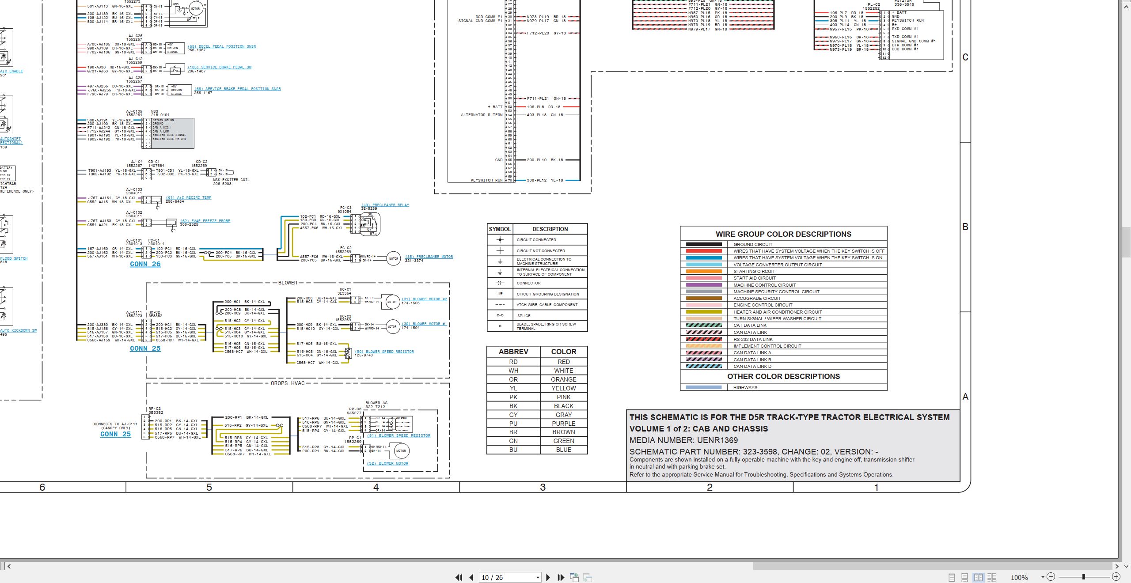Click the page number input field
This screenshot has height=583, width=1131.
point(507,578)
